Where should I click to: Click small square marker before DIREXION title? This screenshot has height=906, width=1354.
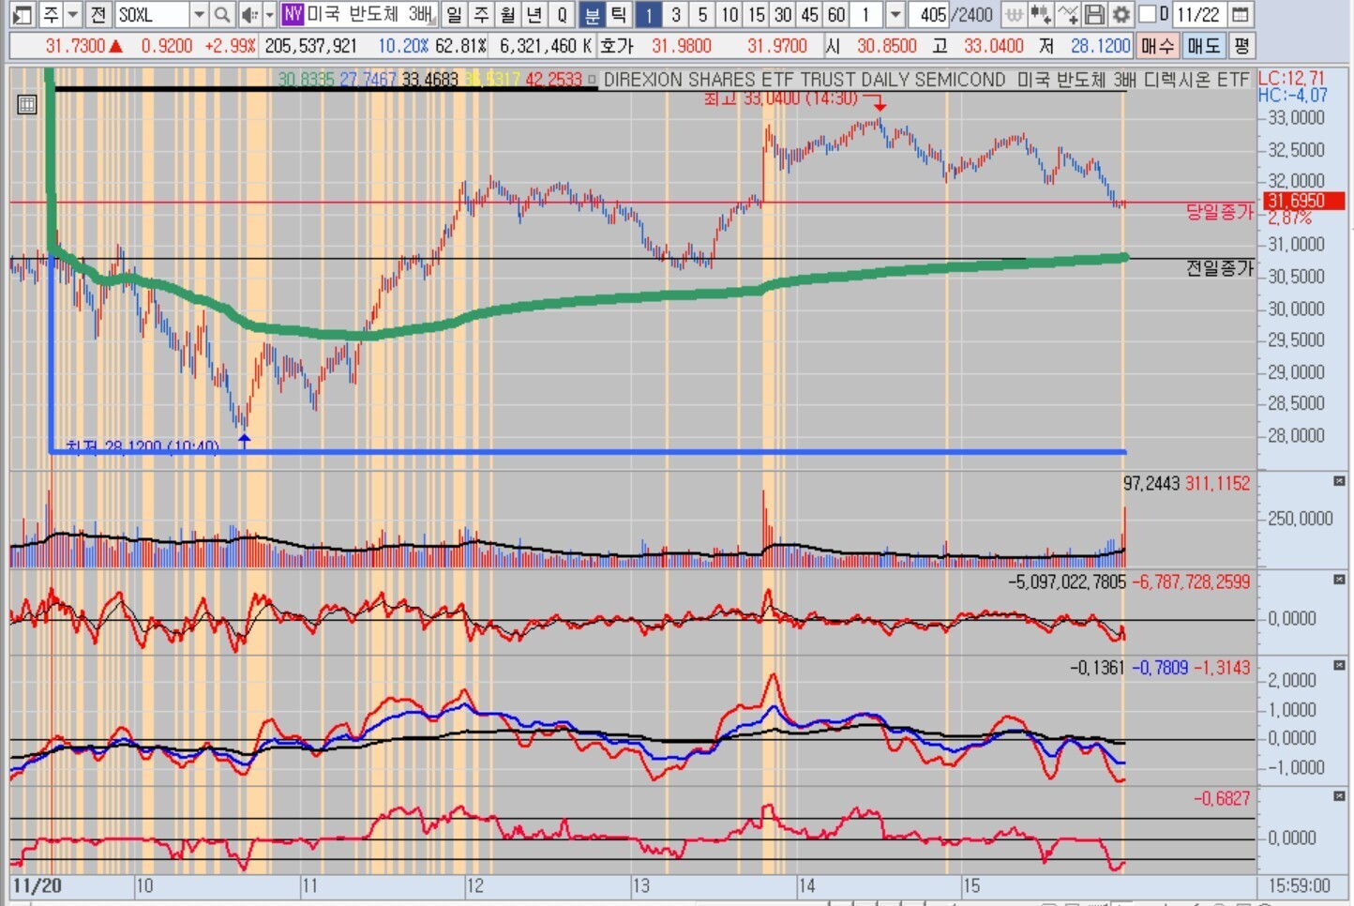592,80
